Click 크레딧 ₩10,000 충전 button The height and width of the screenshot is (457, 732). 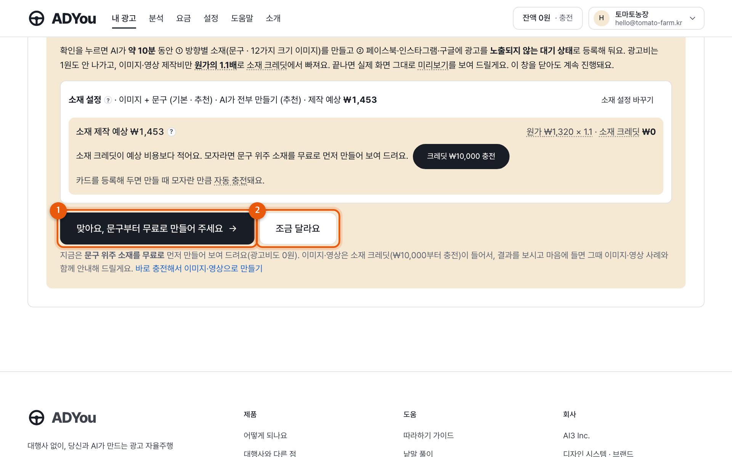pos(461,156)
